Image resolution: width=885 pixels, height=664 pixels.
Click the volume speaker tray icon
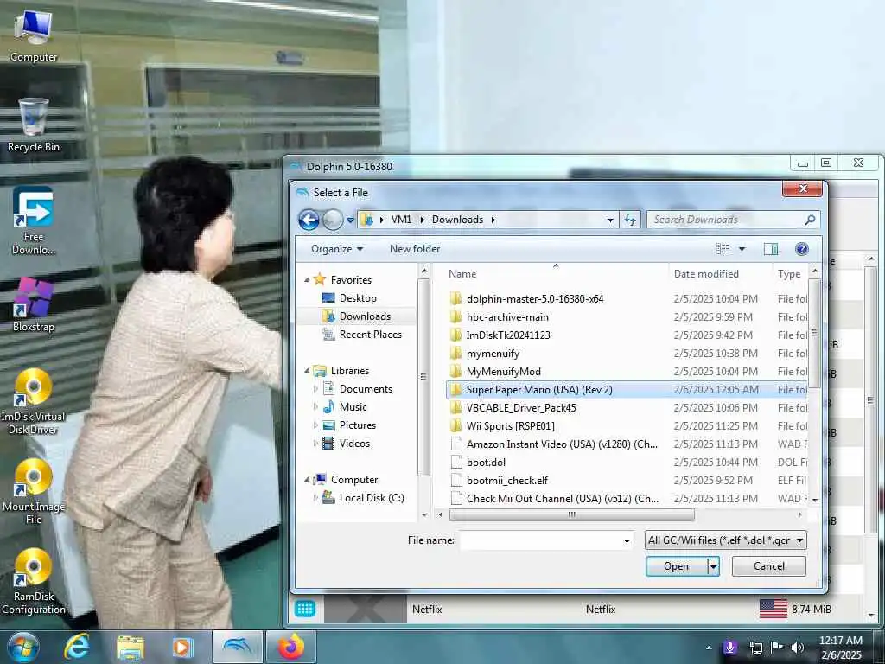coord(798,648)
